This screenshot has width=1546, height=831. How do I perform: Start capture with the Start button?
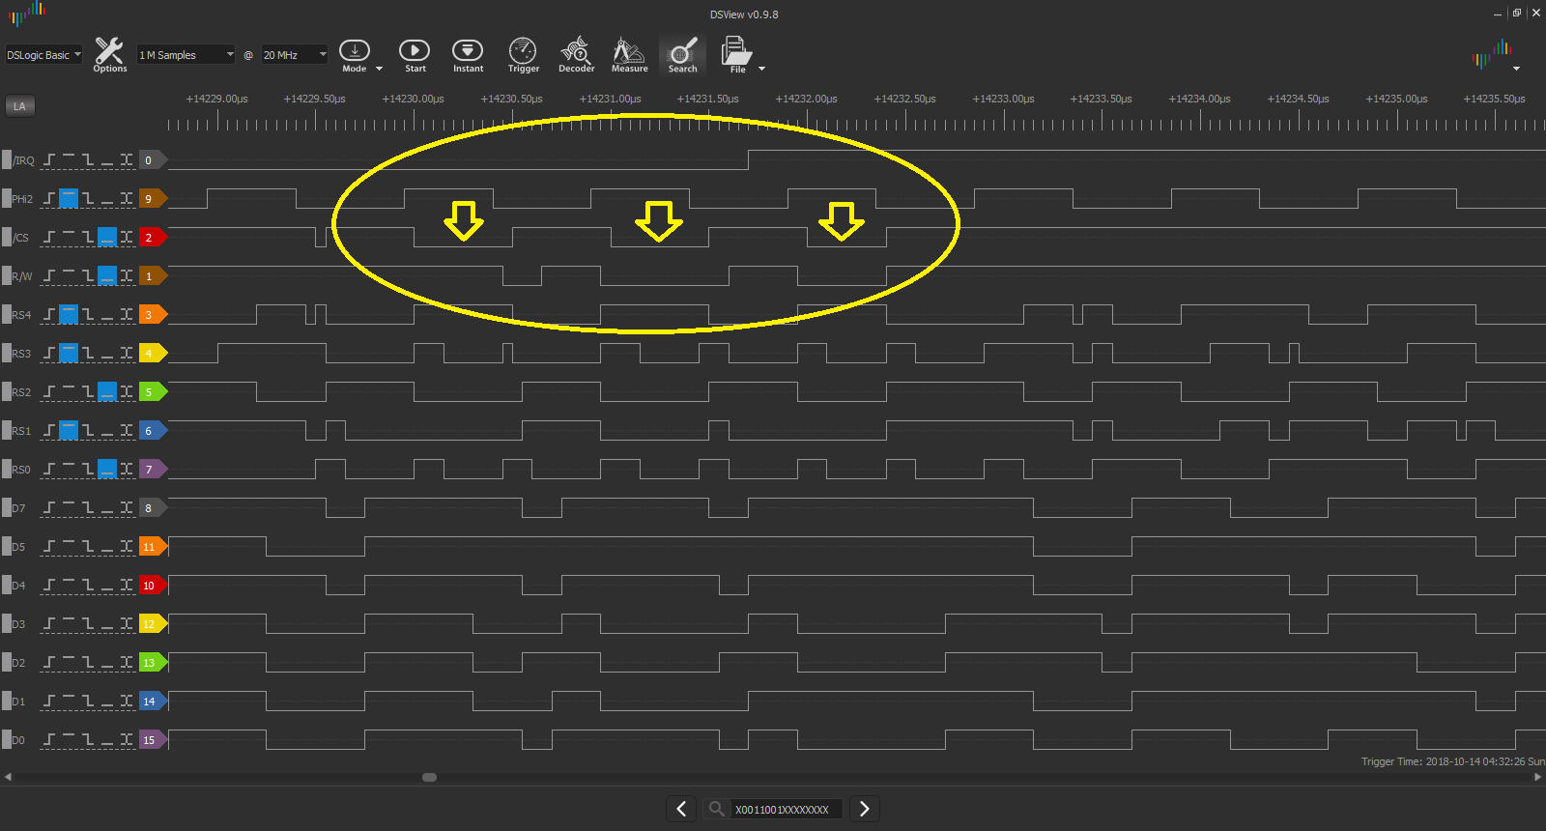coord(415,54)
